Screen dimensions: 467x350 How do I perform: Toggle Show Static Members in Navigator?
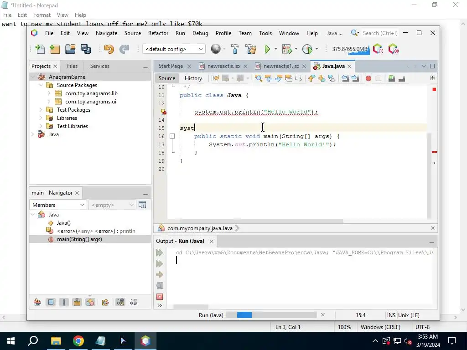(64, 303)
